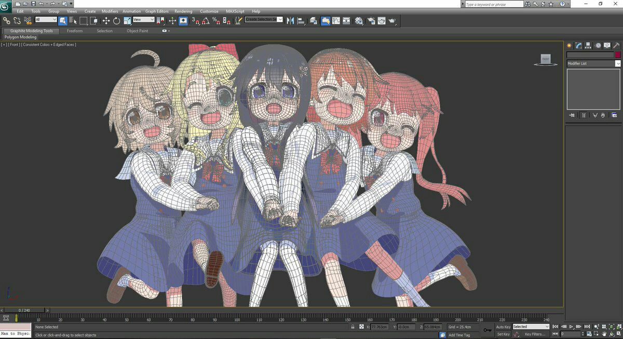Select the Bind to Space Warp tool
Image resolution: width=623 pixels, height=339 pixels.
pos(28,21)
